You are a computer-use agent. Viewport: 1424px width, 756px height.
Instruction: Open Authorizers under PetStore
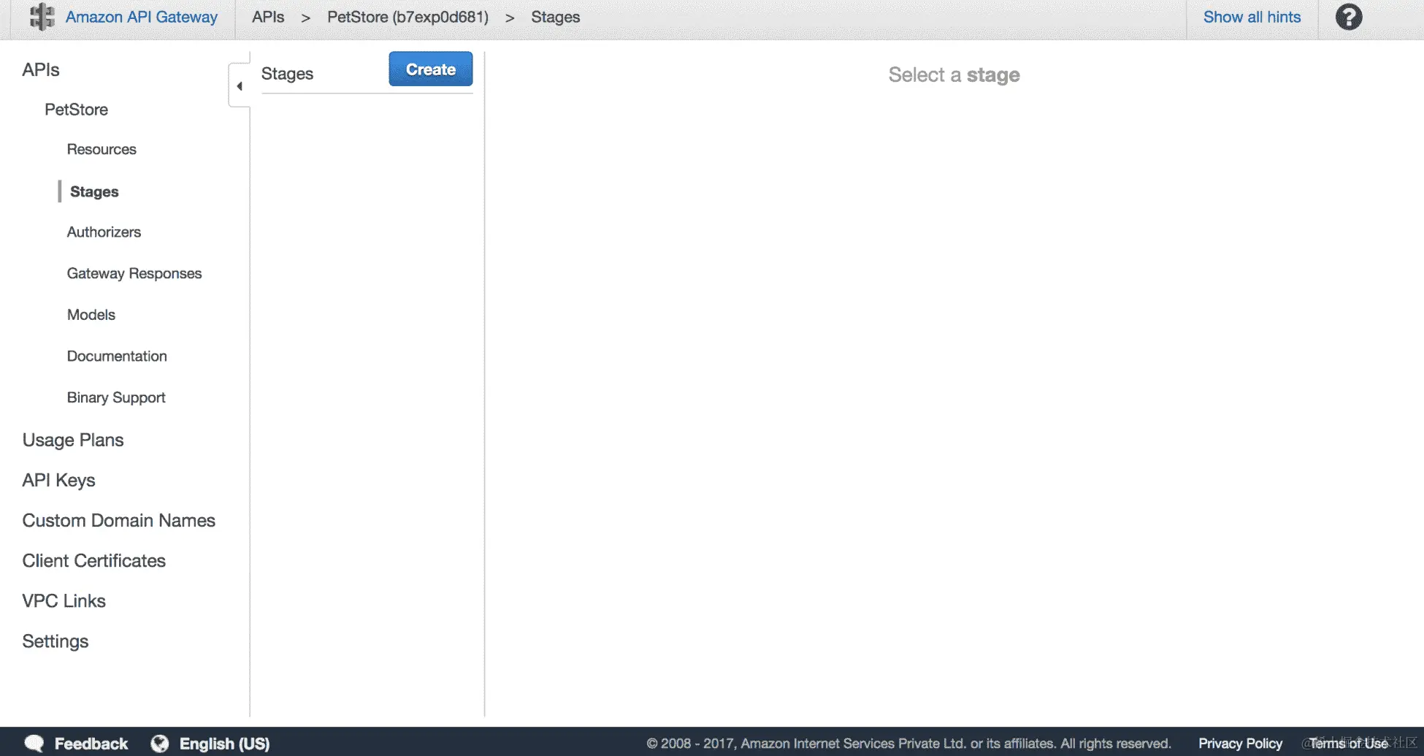(104, 232)
